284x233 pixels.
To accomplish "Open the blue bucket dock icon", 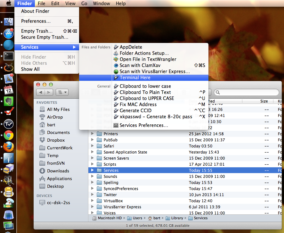I will [x=8, y=214].
